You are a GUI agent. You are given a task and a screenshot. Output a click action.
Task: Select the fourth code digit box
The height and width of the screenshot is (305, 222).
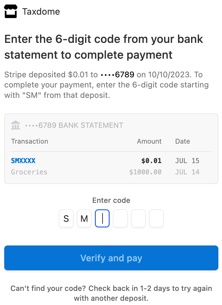point(120,218)
